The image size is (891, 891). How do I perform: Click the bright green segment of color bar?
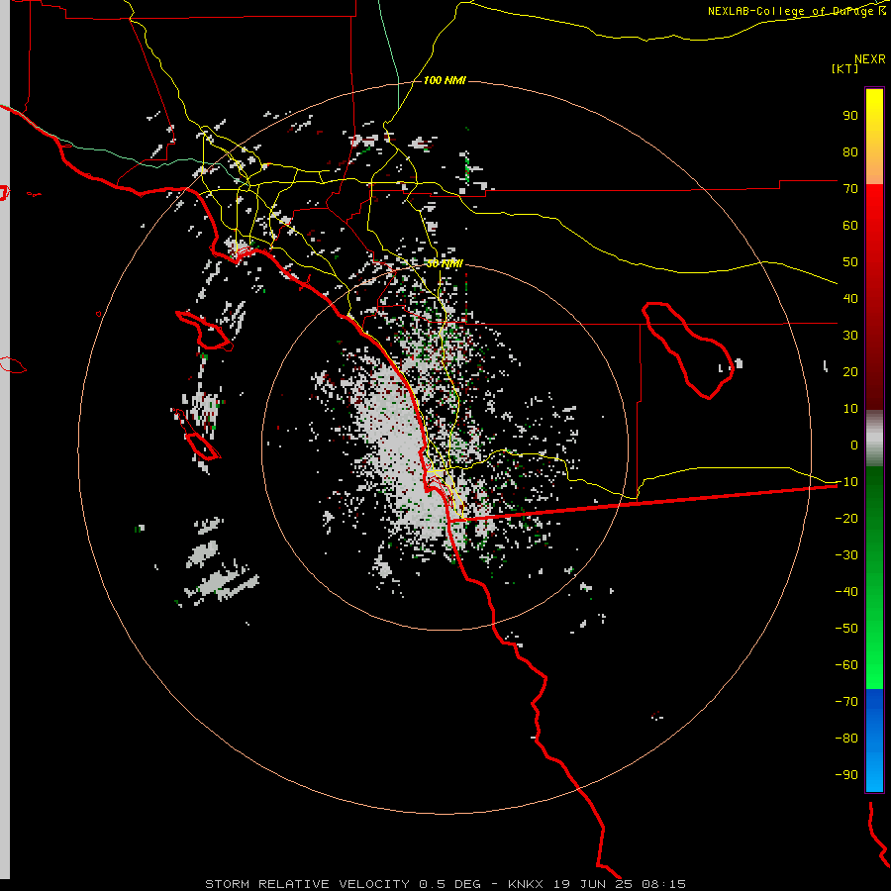874,653
